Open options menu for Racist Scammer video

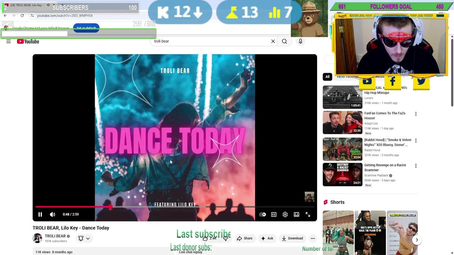click(416, 166)
